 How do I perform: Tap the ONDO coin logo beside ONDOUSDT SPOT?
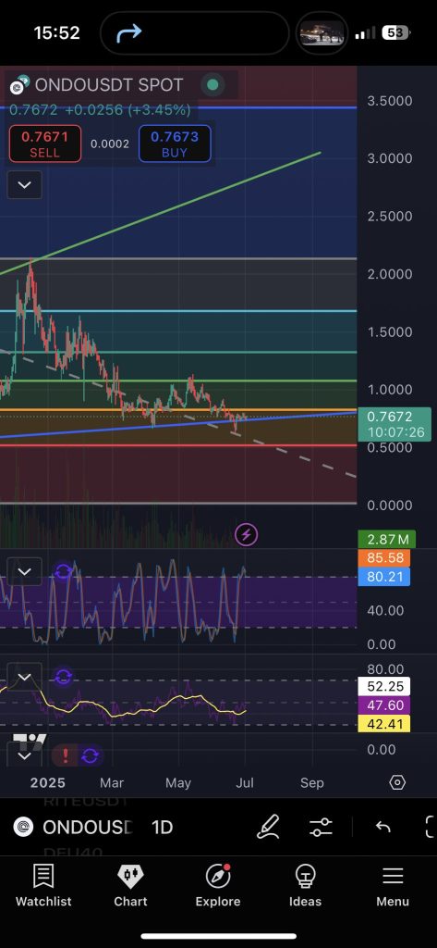(x=19, y=84)
